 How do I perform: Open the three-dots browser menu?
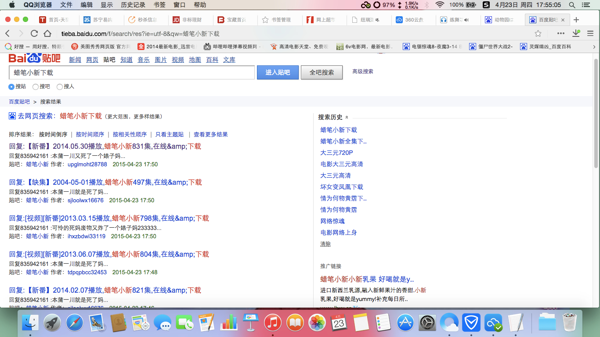pos(561,33)
